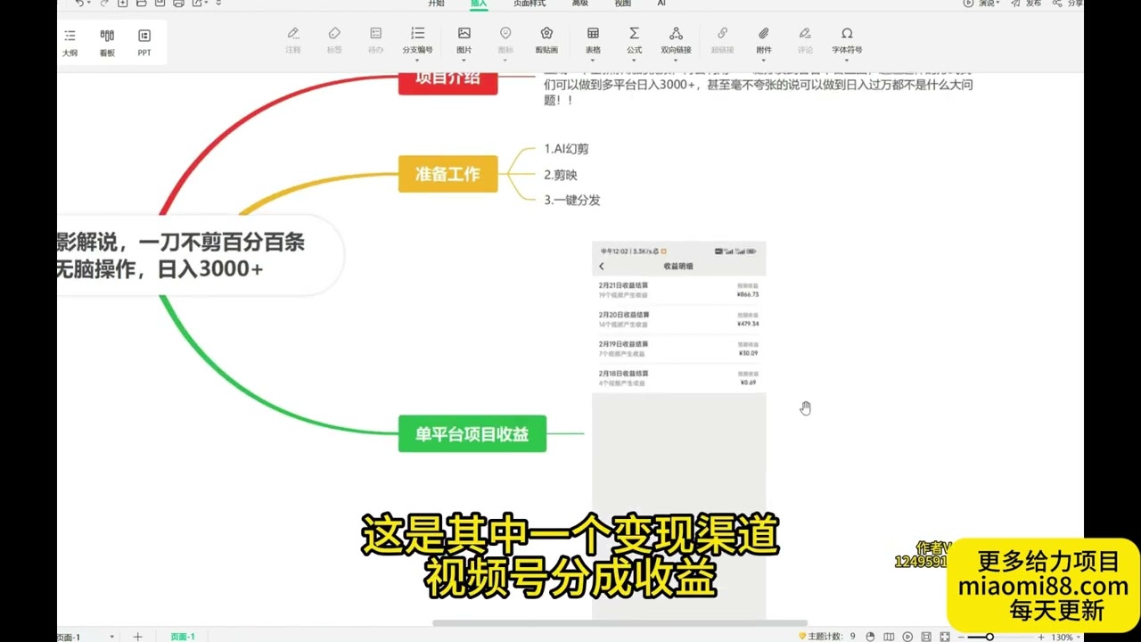The height and width of the screenshot is (642, 1141).
Task: Open the PPT presentation view
Action: coord(144,42)
